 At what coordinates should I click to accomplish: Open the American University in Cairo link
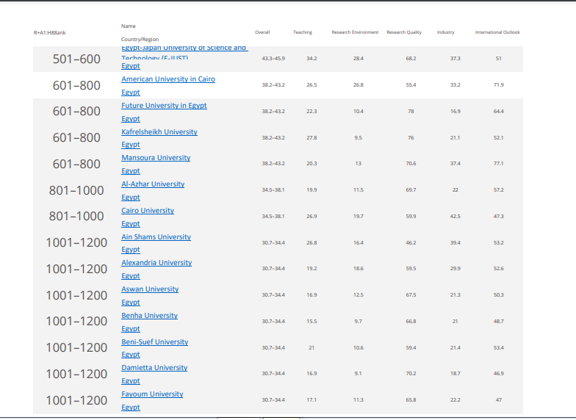[168, 79]
